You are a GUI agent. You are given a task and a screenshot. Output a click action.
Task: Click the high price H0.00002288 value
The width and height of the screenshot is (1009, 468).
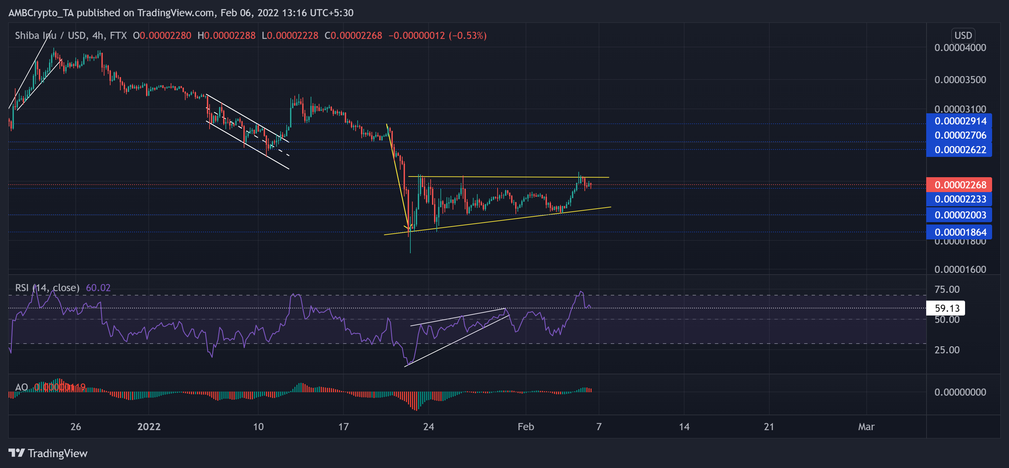point(226,36)
